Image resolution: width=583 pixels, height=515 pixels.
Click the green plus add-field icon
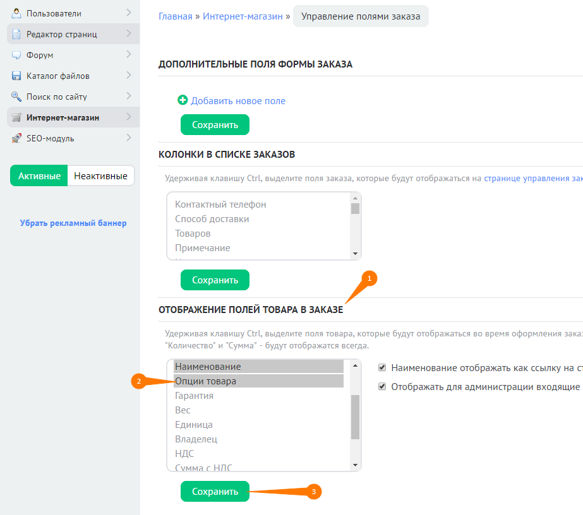tap(183, 100)
